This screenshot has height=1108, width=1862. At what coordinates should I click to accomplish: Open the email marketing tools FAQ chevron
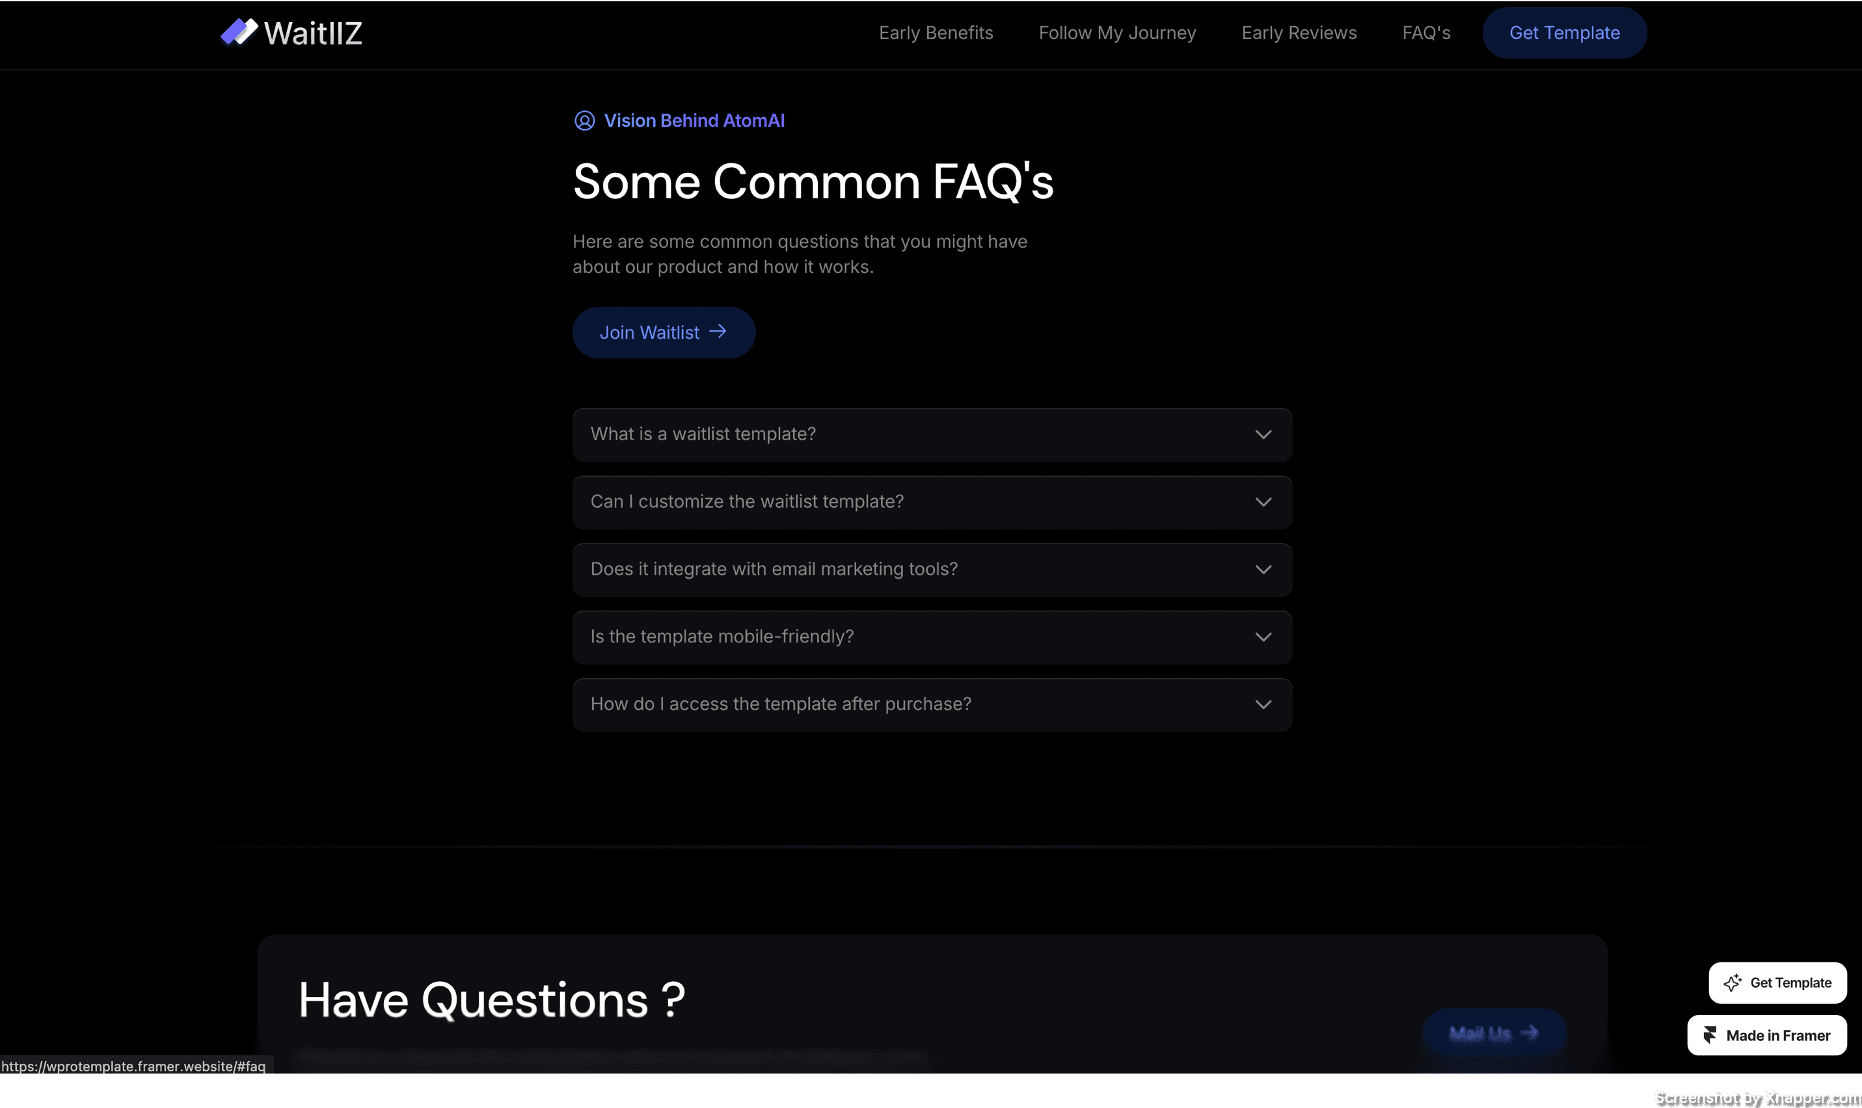click(1263, 570)
